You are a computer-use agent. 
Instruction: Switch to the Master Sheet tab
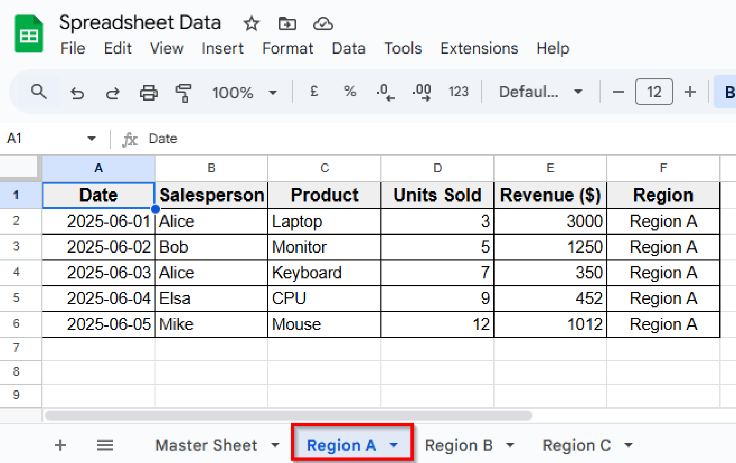pos(206,445)
